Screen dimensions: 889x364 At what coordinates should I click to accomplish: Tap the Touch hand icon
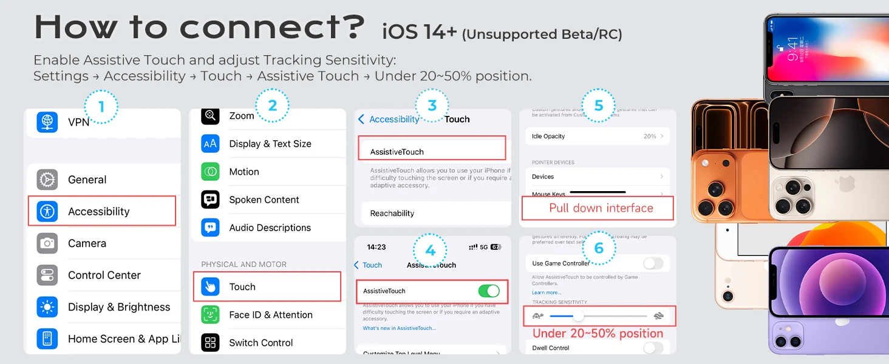click(210, 287)
